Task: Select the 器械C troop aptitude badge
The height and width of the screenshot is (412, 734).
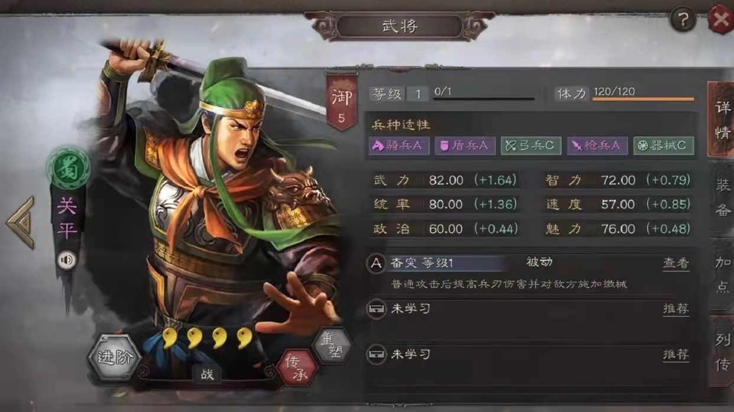Action: (664, 146)
